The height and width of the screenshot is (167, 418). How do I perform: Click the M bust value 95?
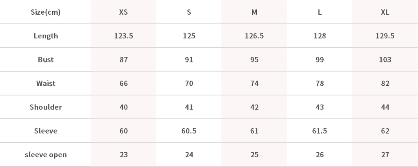pos(254,60)
